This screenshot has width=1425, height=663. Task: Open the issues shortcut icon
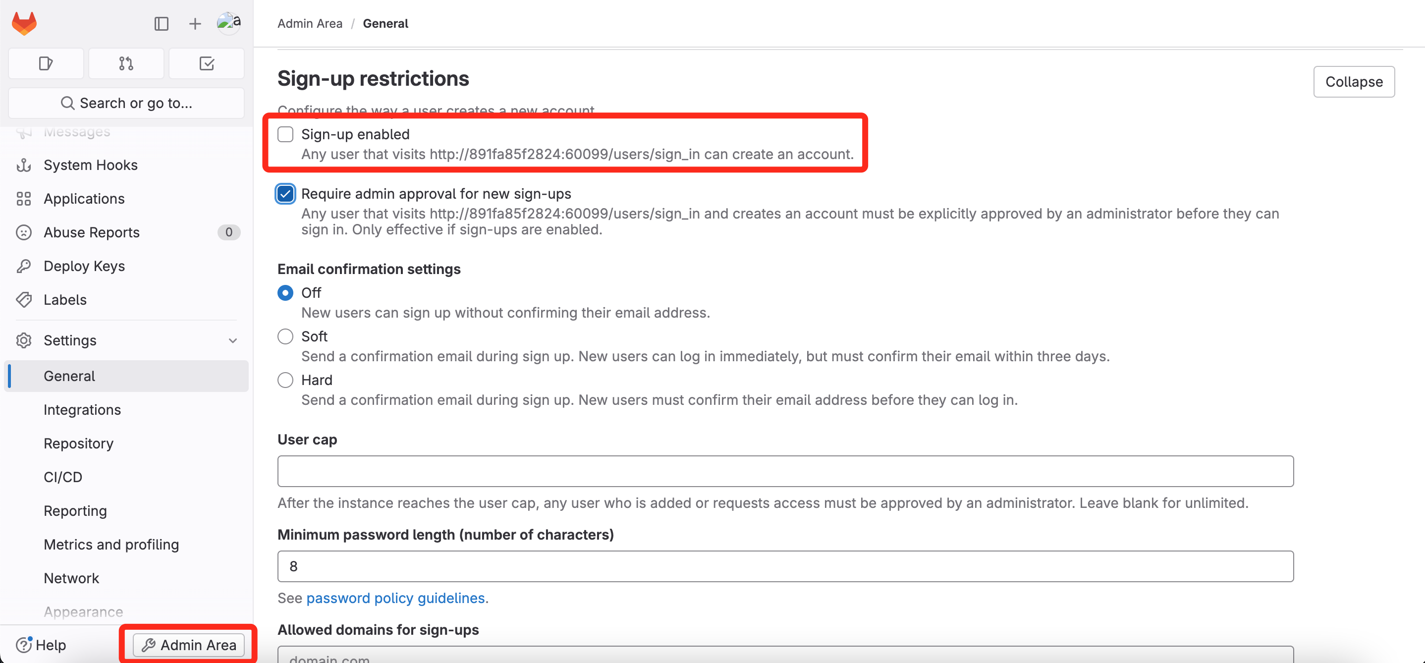tap(46, 63)
